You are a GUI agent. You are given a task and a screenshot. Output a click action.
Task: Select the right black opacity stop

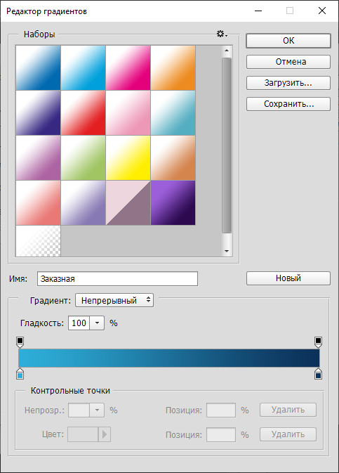coord(318,342)
